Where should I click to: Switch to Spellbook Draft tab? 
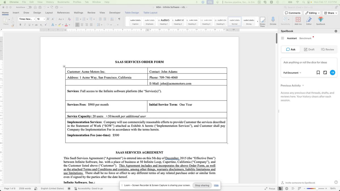[309, 49]
